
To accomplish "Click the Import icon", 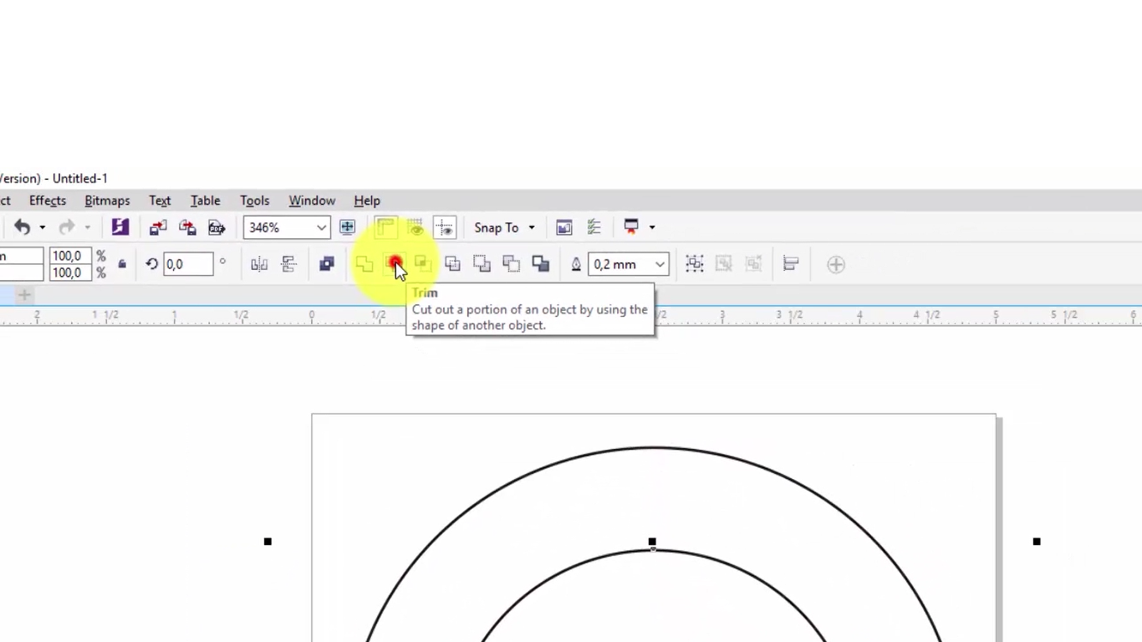I will 158,227.
